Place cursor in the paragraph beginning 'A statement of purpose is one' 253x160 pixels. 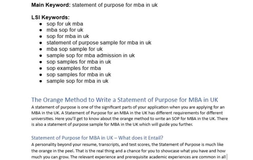[130, 116]
